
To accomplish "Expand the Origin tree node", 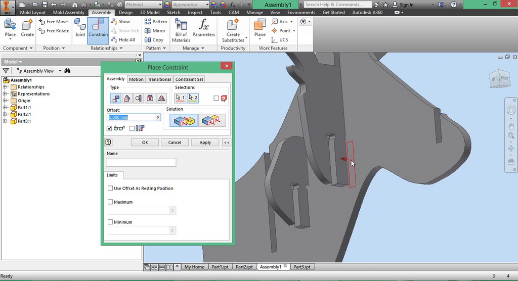I will (x=5, y=101).
